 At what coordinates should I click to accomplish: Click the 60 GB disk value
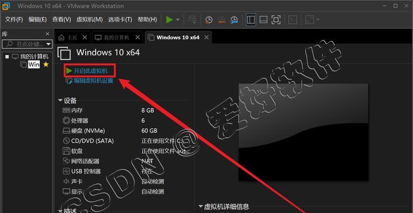coord(150,130)
